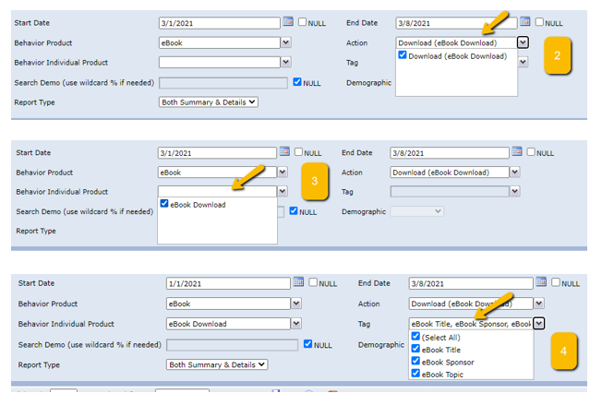This screenshot has width=602, height=405.
Task: Click calendar icon next to Start Date 3/1/2021 in top panel
Action: coord(287,21)
